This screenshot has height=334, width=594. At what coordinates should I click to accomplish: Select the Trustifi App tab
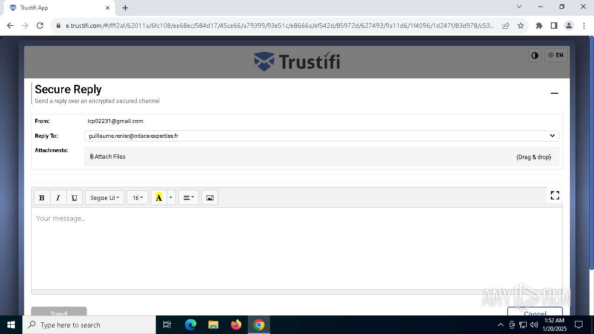coord(59,8)
